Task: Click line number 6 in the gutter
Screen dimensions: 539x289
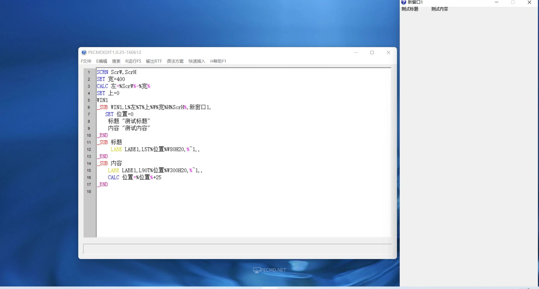Action: [89, 107]
